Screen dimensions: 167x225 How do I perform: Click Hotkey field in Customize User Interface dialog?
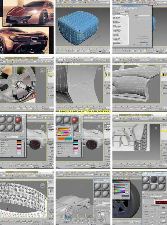[x=144, y=16]
